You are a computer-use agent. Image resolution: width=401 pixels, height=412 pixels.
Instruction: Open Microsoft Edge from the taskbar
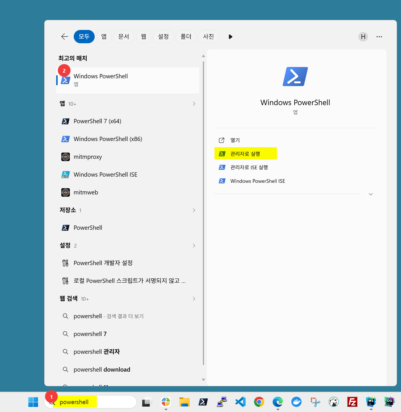point(278,402)
